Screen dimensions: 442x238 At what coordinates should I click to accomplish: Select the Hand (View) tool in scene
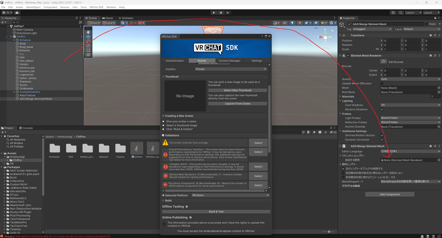pyautogui.click(x=88, y=32)
